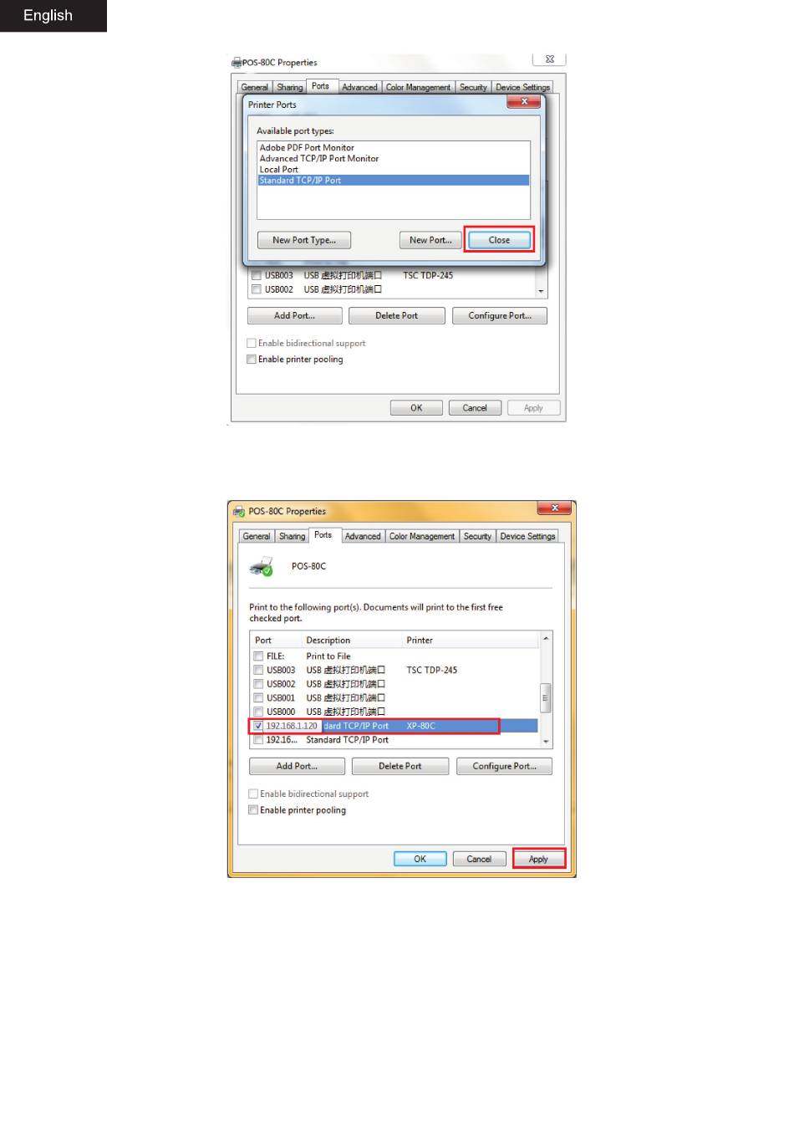Click scrollbar thumb of lower port list
This screenshot has height=1123, width=794.
click(x=546, y=697)
